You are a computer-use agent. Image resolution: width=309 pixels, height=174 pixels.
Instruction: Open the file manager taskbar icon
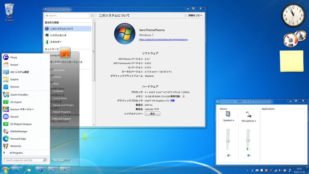pos(29,170)
